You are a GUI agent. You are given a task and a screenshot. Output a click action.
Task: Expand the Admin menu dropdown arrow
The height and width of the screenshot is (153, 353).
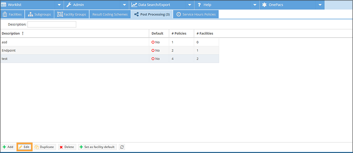click(x=124, y=5)
